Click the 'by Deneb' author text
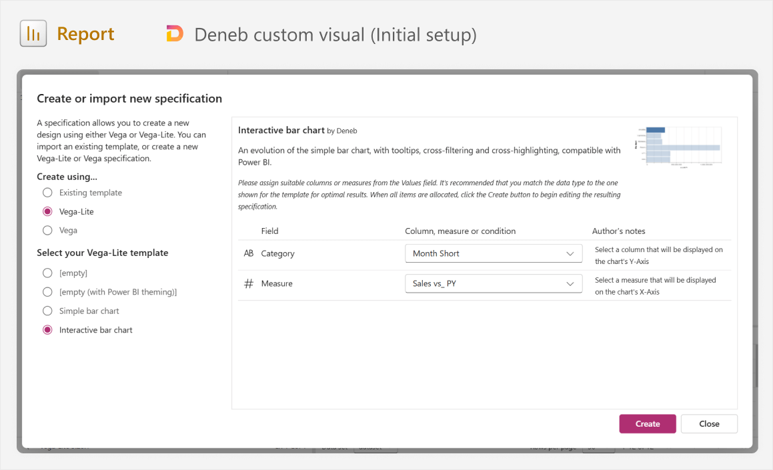Image resolution: width=773 pixels, height=470 pixels. (x=342, y=131)
